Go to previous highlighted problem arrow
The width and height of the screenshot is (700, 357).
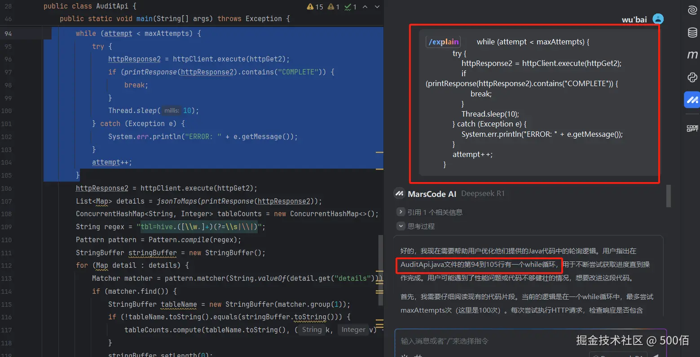point(365,7)
